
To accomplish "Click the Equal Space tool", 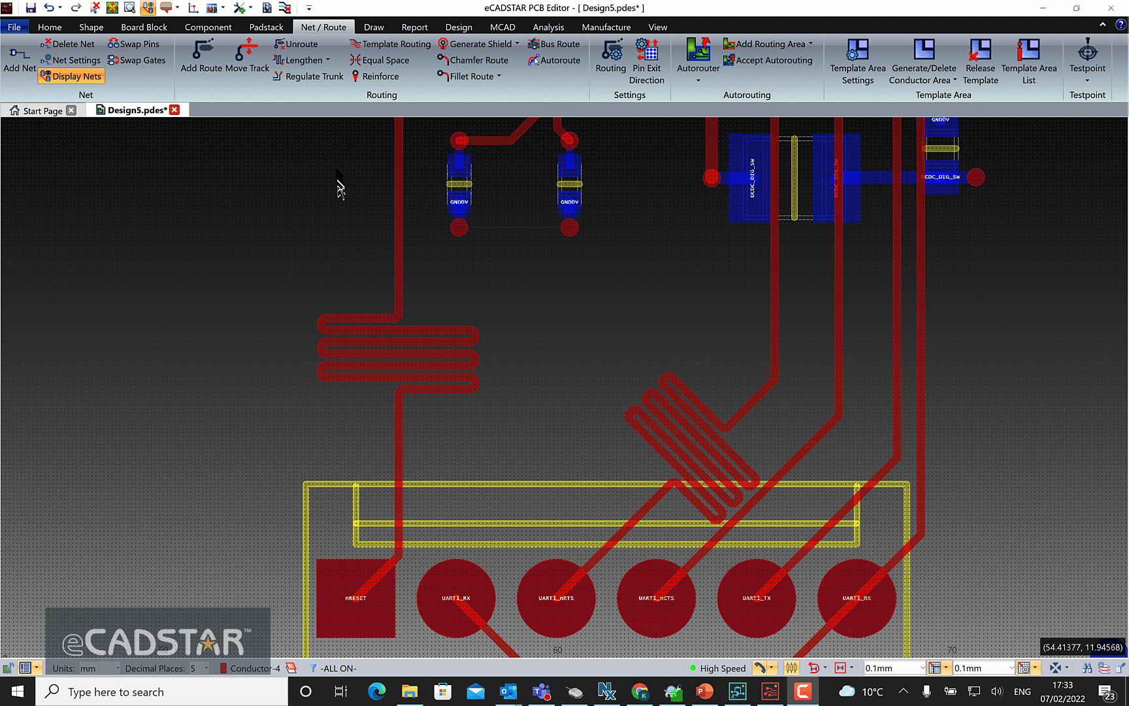I will [380, 60].
